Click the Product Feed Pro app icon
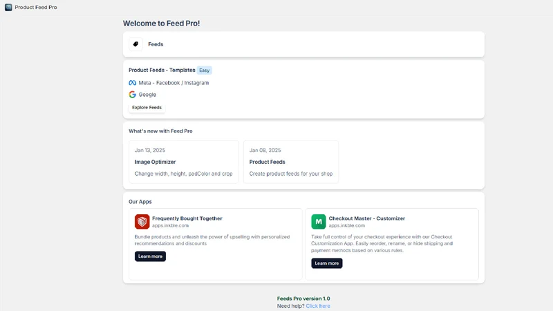The width and height of the screenshot is (553, 311). pyautogui.click(x=8, y=7)
